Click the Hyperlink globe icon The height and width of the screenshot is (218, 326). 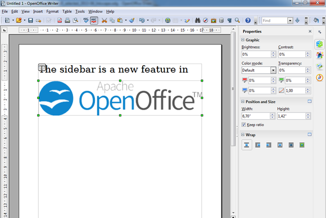click(x=167, y=20)
